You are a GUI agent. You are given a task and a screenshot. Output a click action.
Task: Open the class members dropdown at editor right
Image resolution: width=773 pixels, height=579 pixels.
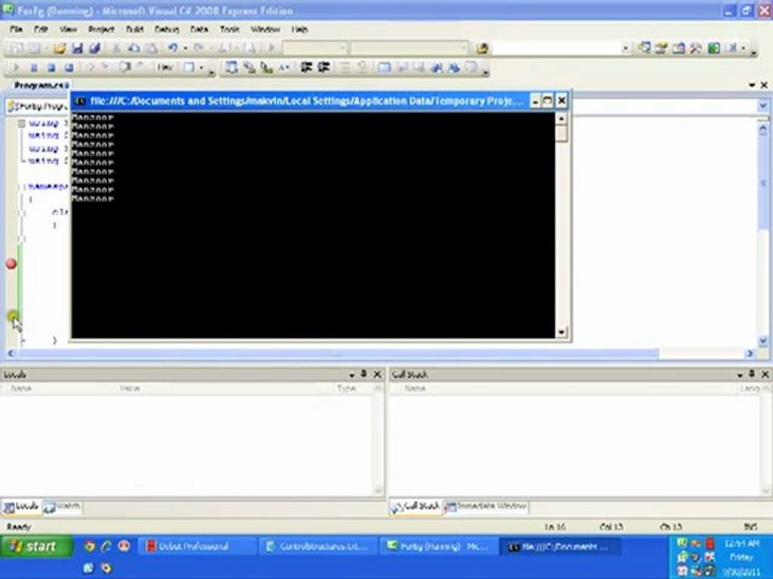pyautogui.click(x=763, y=106)
